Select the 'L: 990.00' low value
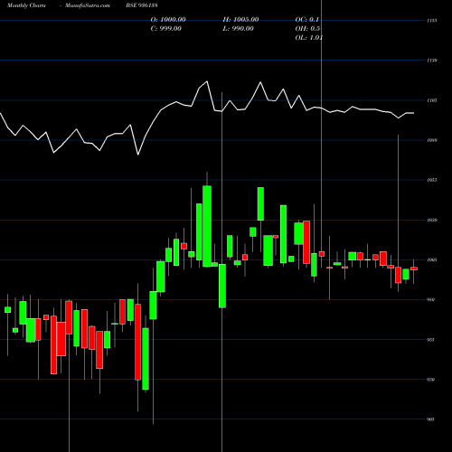This screenshot has width=452, height=452. coord(238,29)
